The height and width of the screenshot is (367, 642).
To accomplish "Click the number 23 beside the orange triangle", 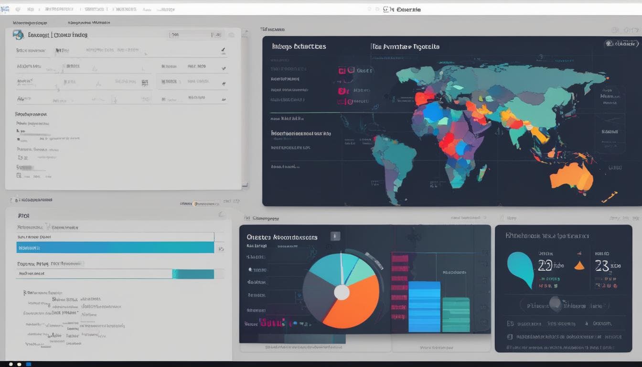I will [x=601, y=266].
